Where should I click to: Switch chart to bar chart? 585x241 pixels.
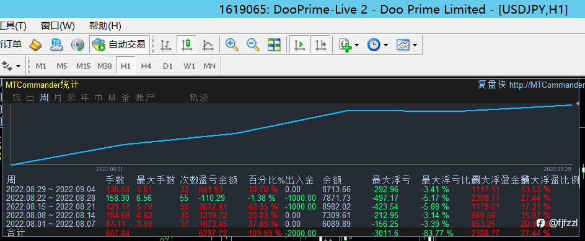(x=165, y=45)
